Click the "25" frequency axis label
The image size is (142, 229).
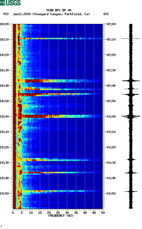coord(58,213)
